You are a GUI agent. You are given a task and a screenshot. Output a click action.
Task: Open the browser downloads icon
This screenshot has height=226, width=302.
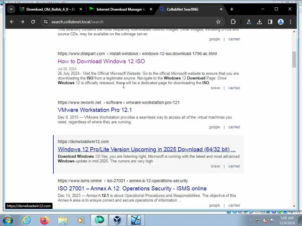(x=260, y=22)
